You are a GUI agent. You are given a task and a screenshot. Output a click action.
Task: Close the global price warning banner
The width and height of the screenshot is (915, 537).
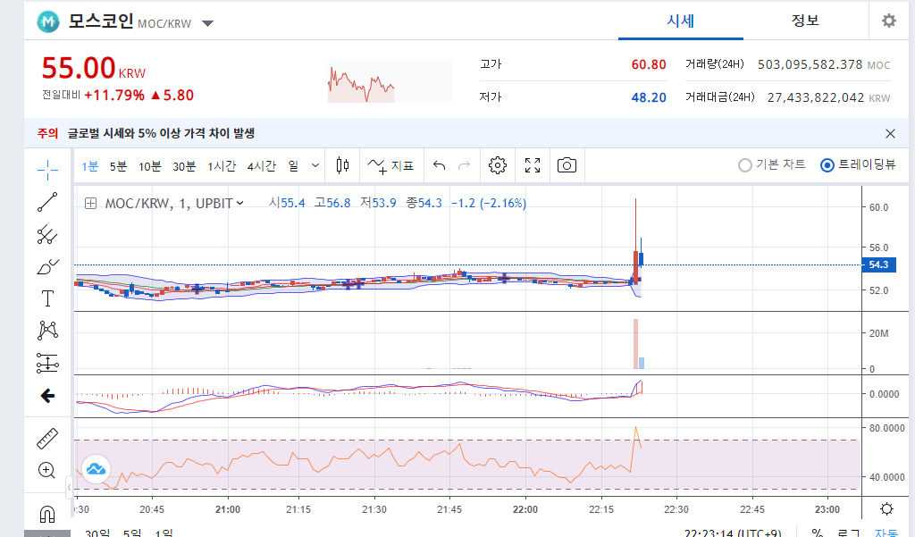tap(890, 134)
